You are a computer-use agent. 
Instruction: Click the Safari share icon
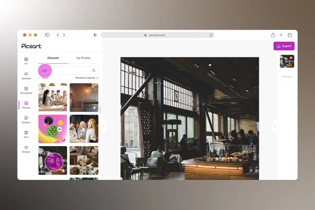point(273,35)
